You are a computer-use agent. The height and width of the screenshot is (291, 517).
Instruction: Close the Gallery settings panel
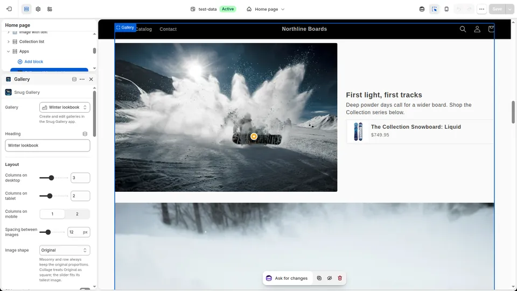(x=91, y=79)
